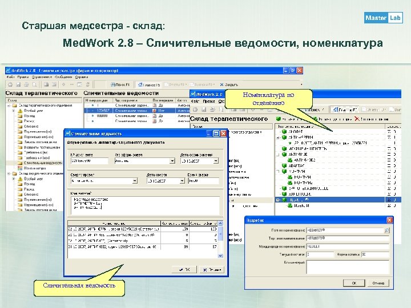Collapse the Склад терапевтического отделения tree node
This screenshot has width=411, height=308.
[x=9, y=106]
